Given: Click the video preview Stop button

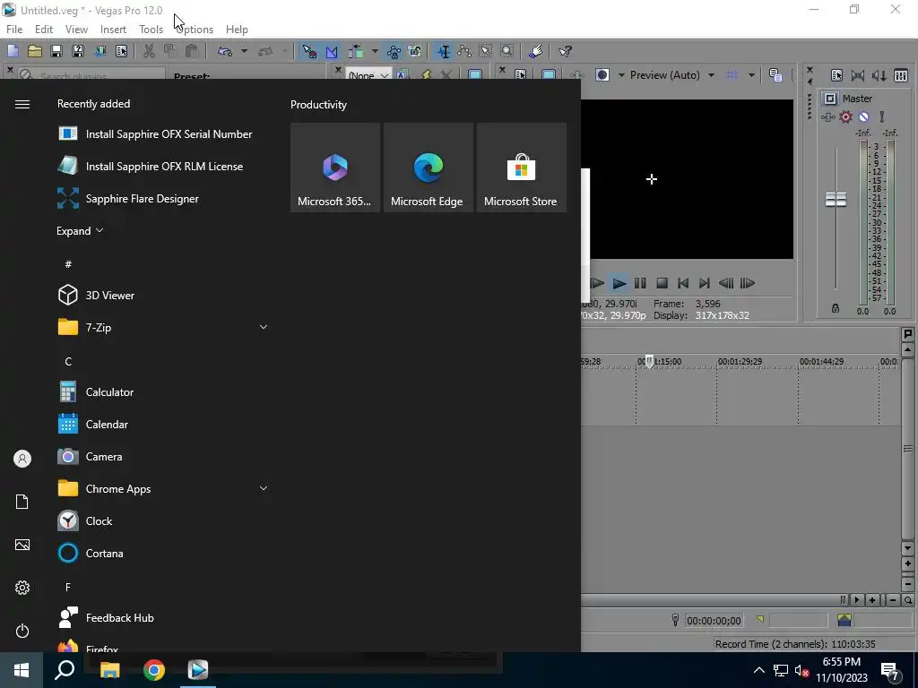Looking at the screenshot, I should pos(662,283).
